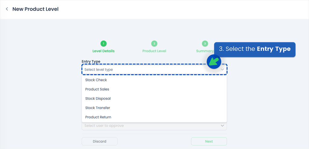Screen dimensions: 309x149
Task: Jump to the Summary step label
Action: click(x=204, y=51)
